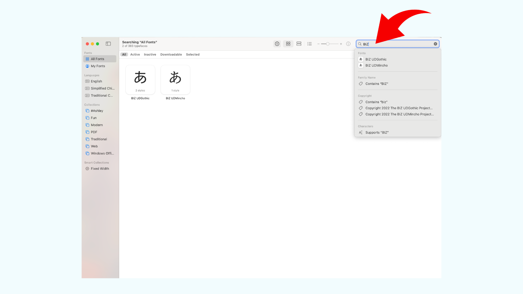Filter by Downloadable fonts
The width and height of the screenshot is (523, 294).
coord(171,54)
